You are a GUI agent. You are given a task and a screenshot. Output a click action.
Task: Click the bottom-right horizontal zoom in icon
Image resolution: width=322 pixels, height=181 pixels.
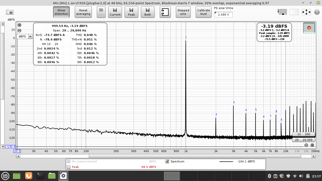312,145
